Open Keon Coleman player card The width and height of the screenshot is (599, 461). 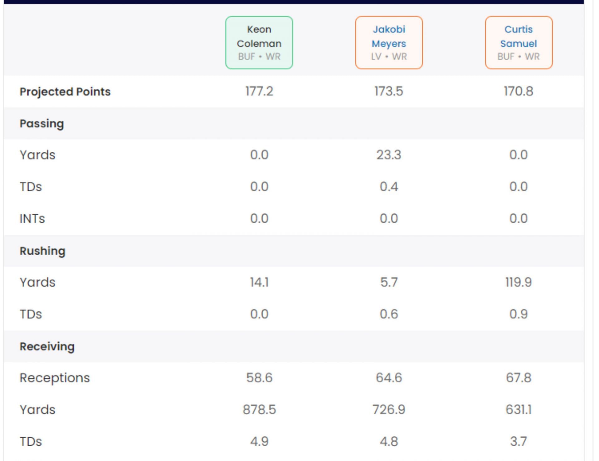click(259, 43)
